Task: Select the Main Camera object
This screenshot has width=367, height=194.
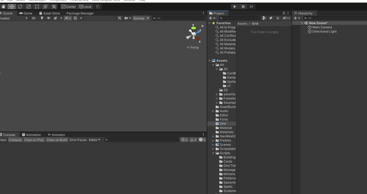Action: point(322,27)
